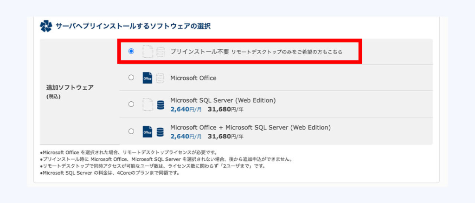Click the blue Office document icon in Microsoft Office row
Screen dimensions: 475x203
148,78
